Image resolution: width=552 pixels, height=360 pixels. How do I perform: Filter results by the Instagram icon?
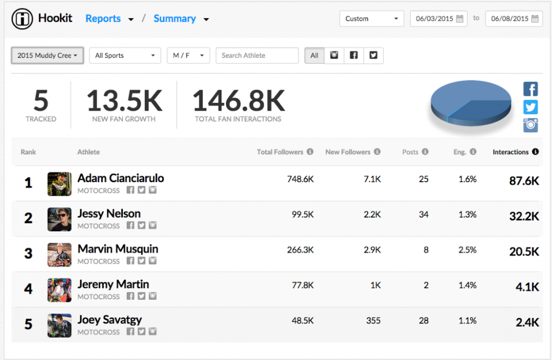334,55
